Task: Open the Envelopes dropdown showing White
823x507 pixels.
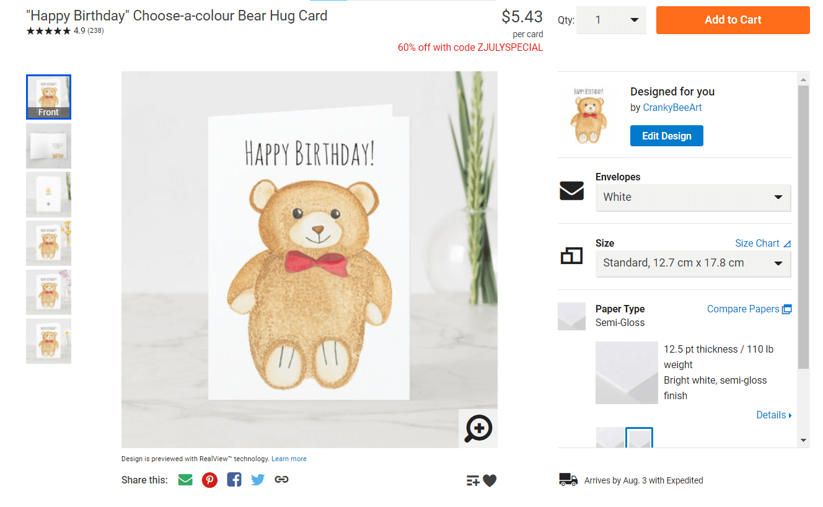Action: [693, 197]
